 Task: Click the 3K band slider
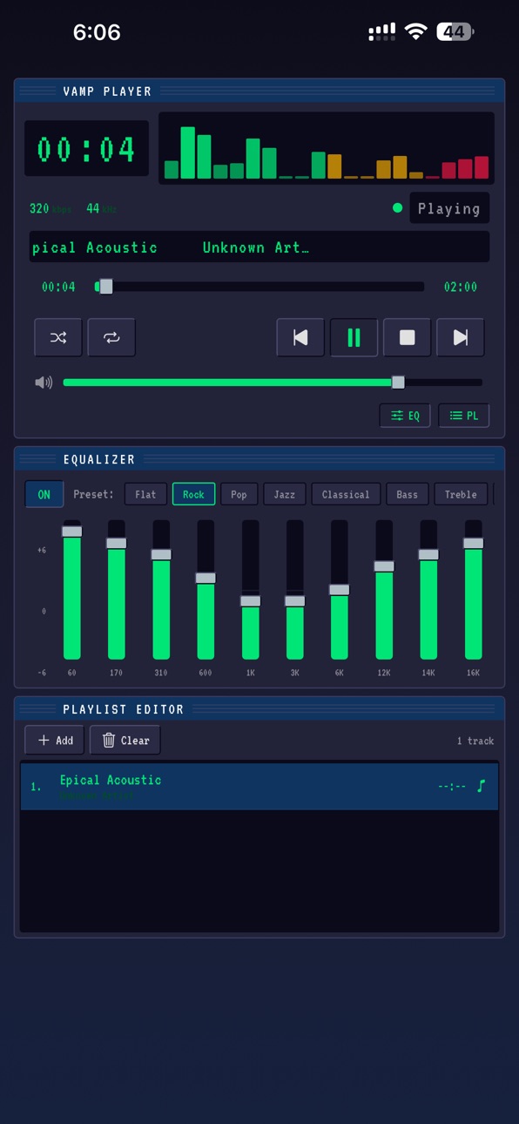click(x=294, y=590)
